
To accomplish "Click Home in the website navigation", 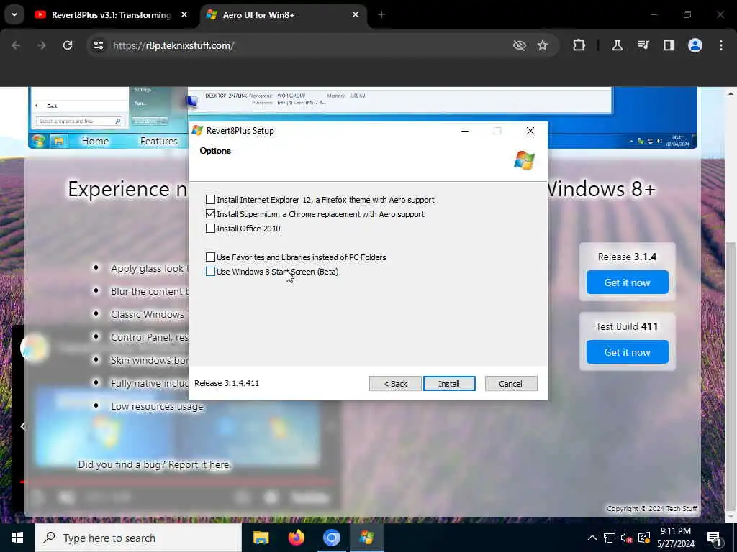I will click(96, 141).
